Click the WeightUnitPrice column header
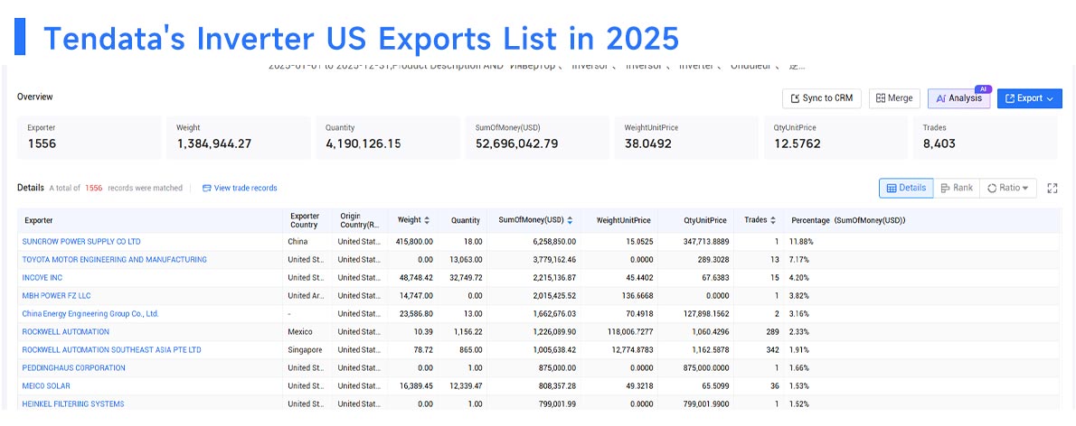This screenshot has width=1076, height=426. point(624,220)
